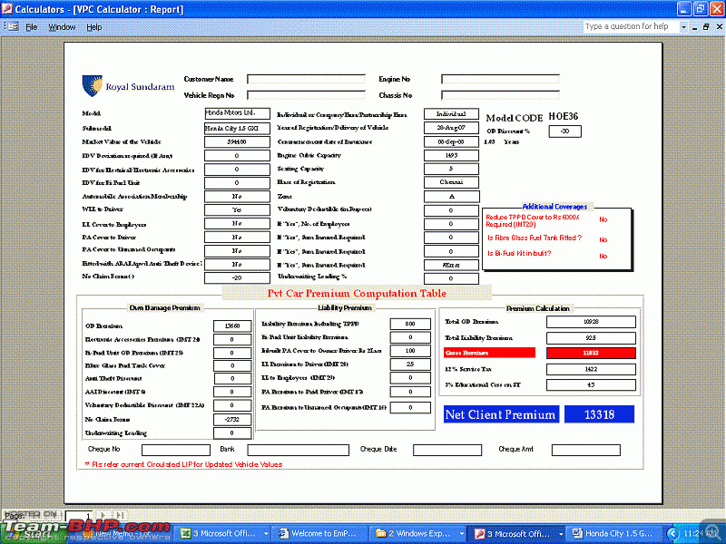
Task: Open the Help menu
Action: click(94, 27)
